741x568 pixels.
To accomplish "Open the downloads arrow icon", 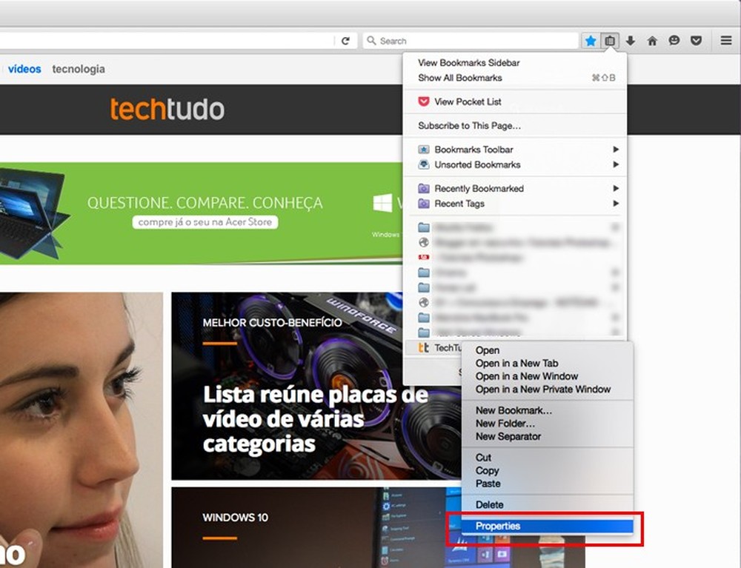I will pyautogui.click(x=631, y=41).
